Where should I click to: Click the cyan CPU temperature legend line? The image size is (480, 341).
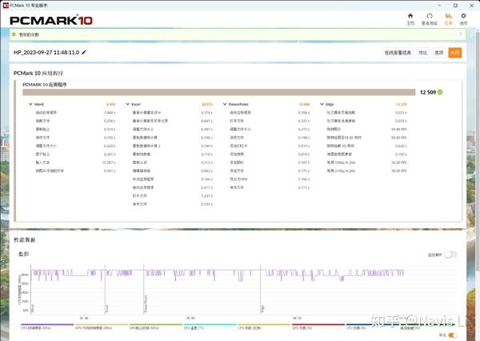pyautogui.click(x=210, y=324)
